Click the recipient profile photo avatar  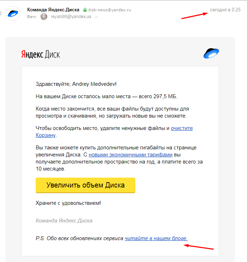click(44, 17)
